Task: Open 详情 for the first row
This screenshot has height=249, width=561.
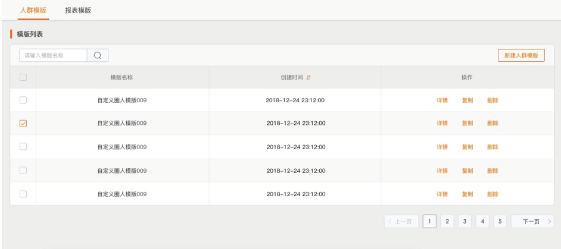Action: point(442,100)
